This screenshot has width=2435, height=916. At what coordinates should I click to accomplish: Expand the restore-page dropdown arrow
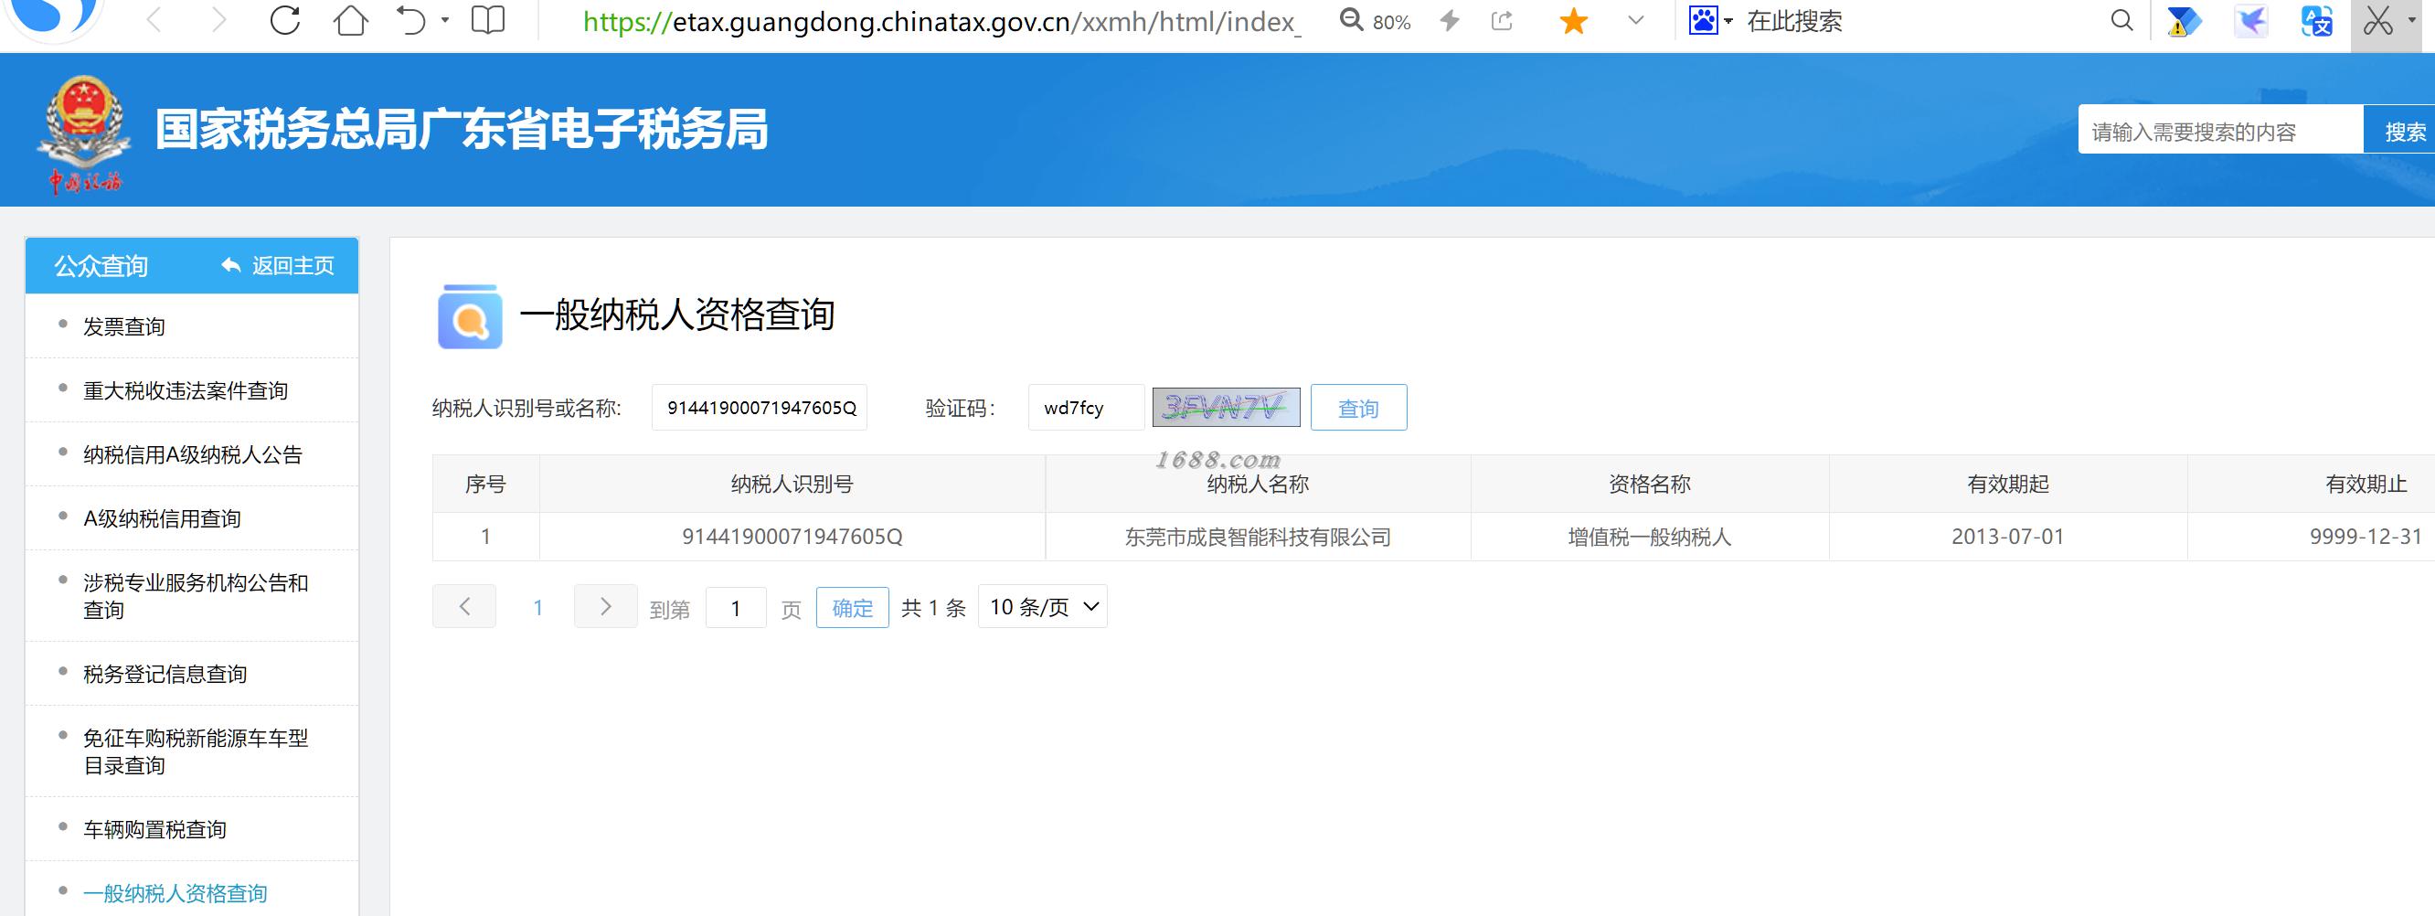(x=445, y=20)
